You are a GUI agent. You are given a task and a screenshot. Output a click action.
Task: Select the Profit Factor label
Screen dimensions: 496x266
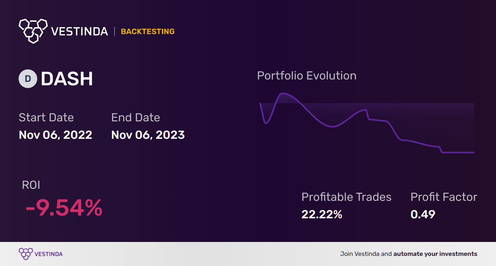coord(444,197)
